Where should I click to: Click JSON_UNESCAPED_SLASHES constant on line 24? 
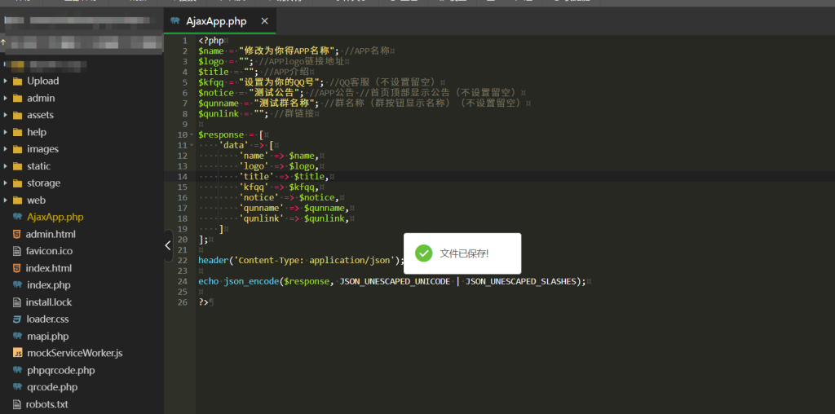[x=521, y=281]
